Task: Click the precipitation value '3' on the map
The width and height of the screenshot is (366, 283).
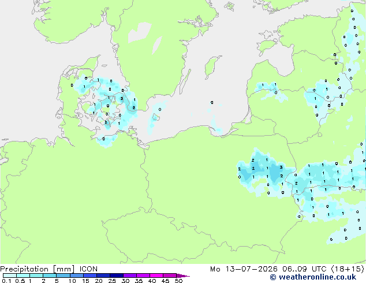Action: 281,167
